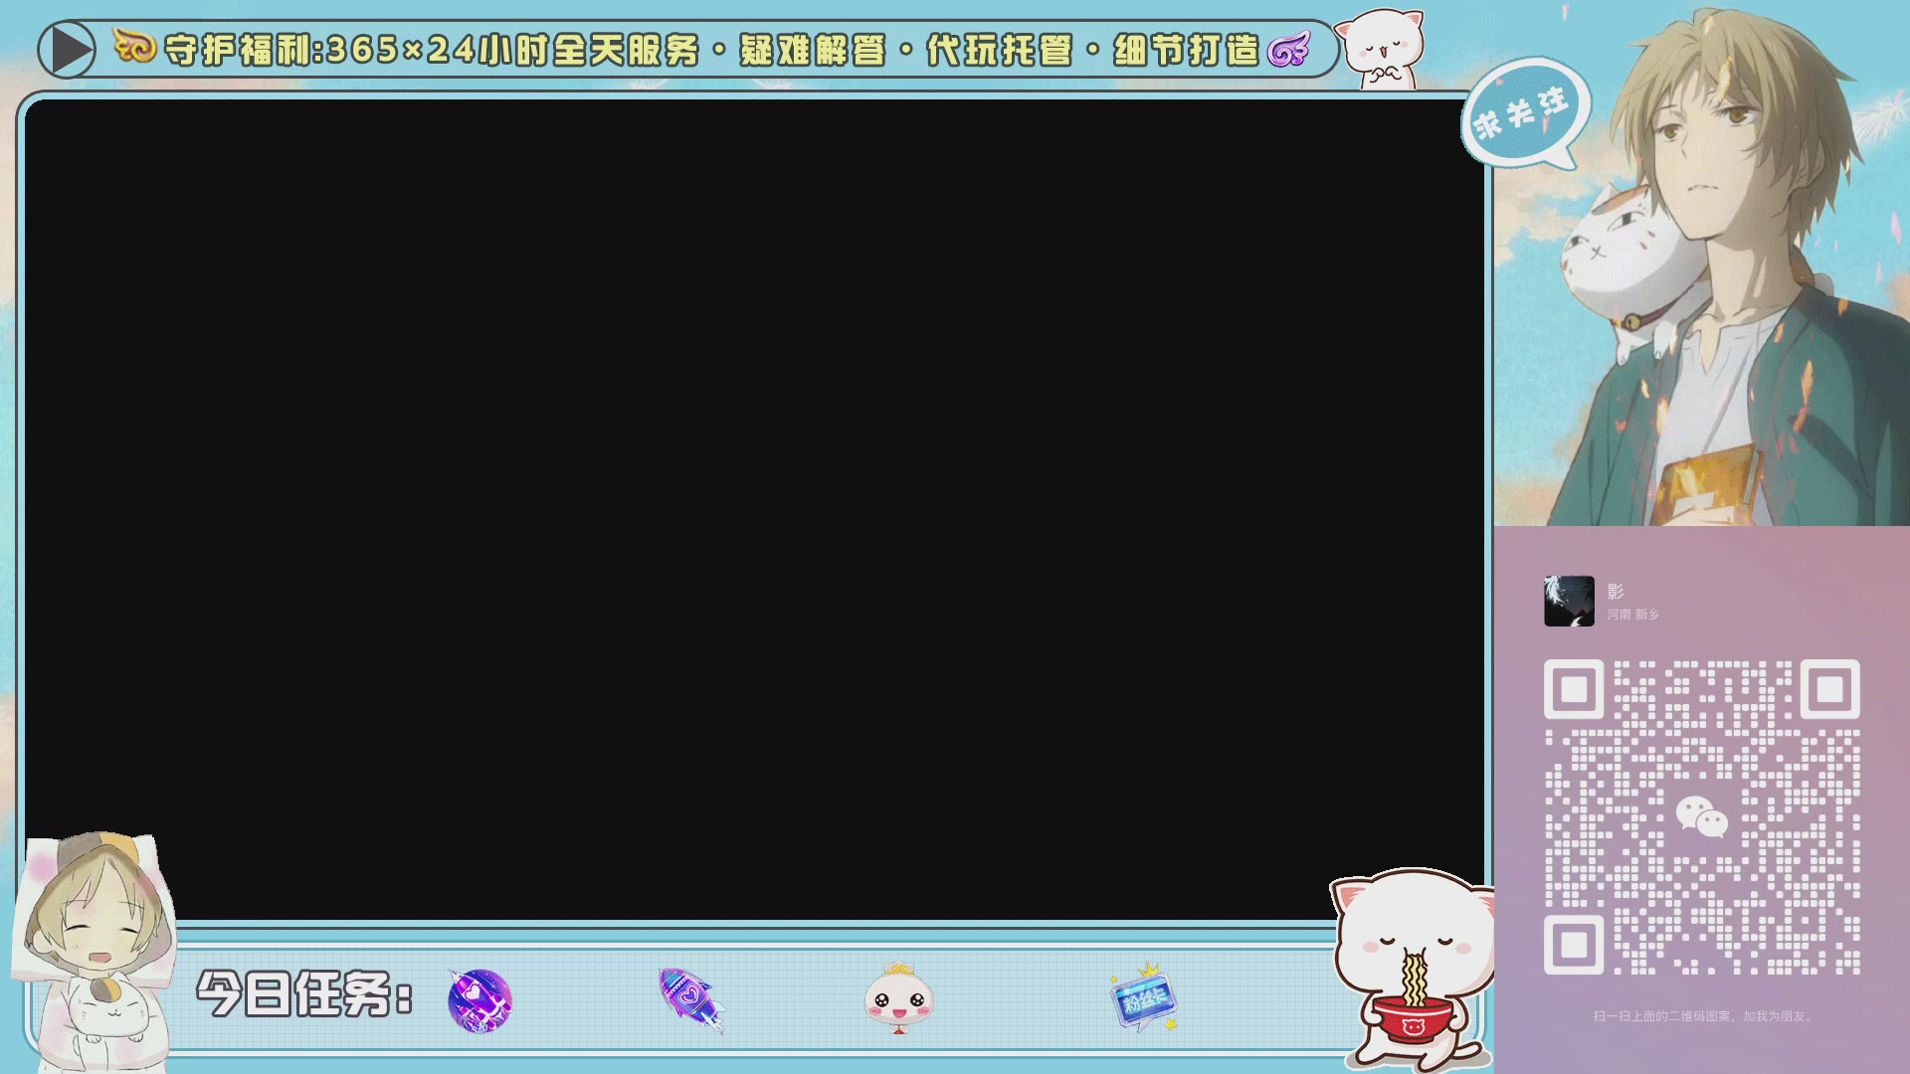Viewport: 1910px width, 1074px height.
Task: Click the WeChat QR code
Action: coord(1701,816)
